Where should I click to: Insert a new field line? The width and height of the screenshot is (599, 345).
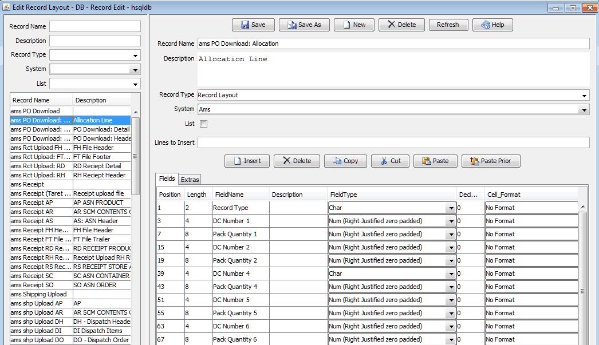pyautogui.click(x=247, y=161)
